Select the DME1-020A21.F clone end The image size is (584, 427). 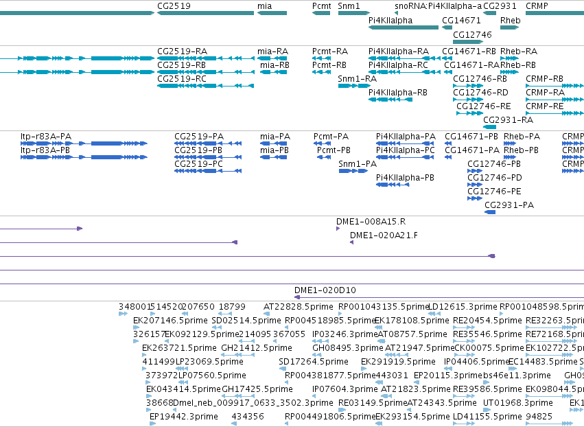point(351,242)
